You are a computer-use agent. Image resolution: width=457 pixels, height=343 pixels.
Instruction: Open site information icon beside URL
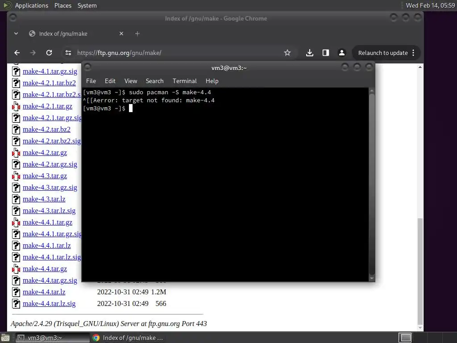coord(68,53)
